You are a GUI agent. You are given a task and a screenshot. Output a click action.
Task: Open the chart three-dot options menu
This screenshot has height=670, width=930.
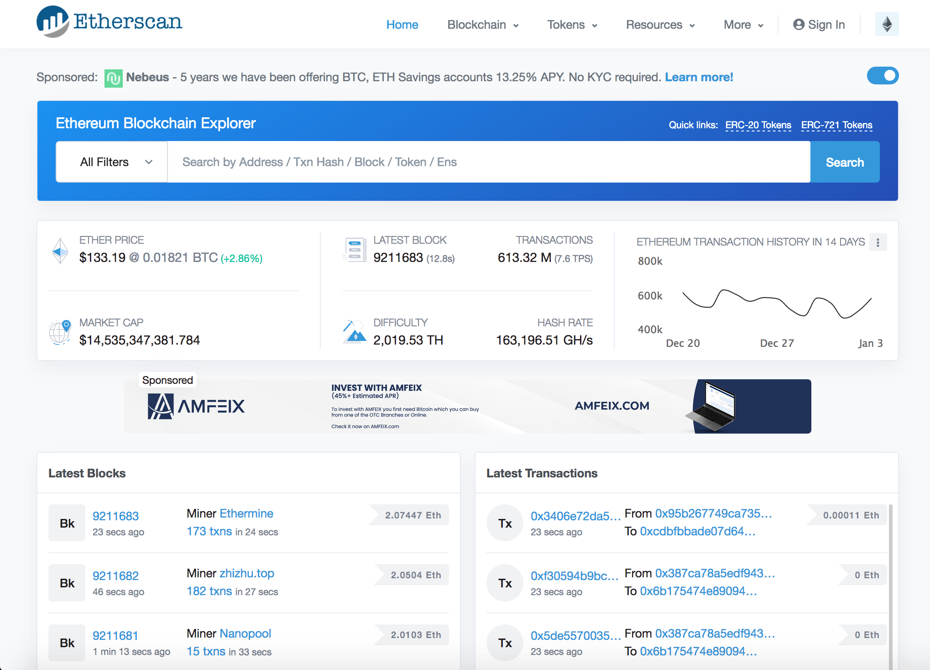878,242
